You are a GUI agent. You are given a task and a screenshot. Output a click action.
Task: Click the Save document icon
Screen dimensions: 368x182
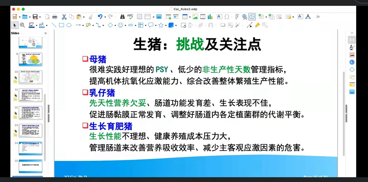point(35,17)
